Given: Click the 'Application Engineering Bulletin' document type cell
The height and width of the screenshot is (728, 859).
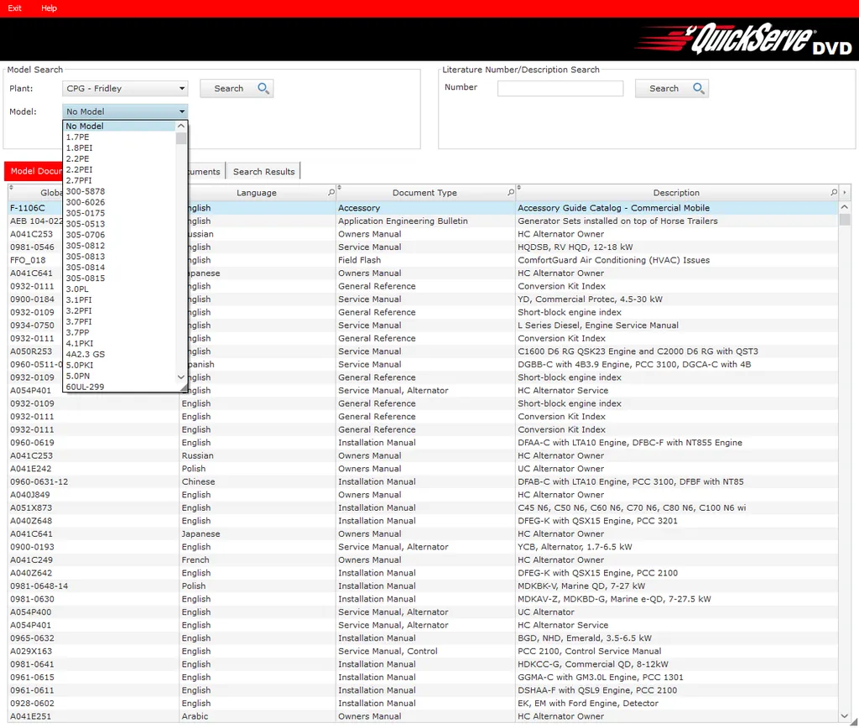Looking at the screenshot, I should tap(403, 221).
